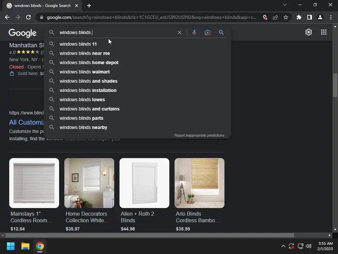Click the Manhattan listing title

[26, 45]
